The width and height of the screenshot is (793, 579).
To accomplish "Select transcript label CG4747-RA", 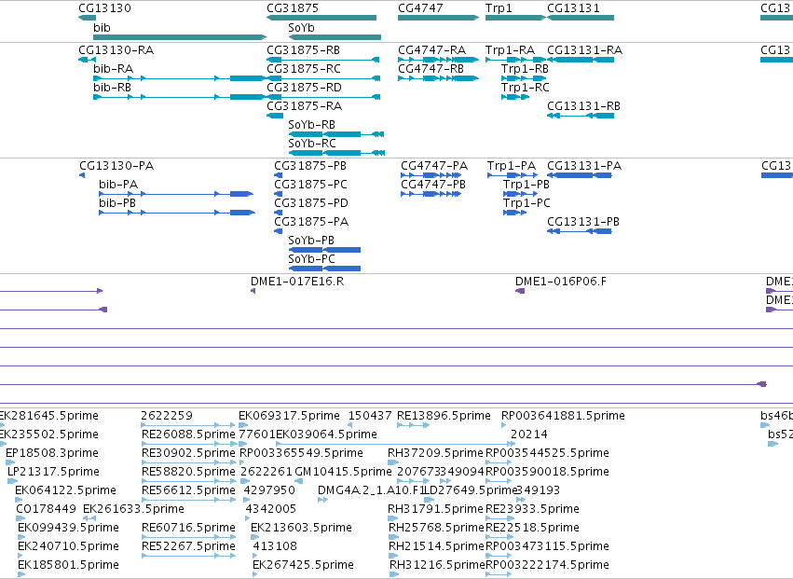I will 431,50.
